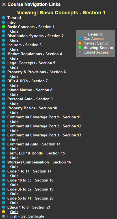Open the Quiz under Legal Concepts section
Screen dimensions: 117x219
point(14,67)
